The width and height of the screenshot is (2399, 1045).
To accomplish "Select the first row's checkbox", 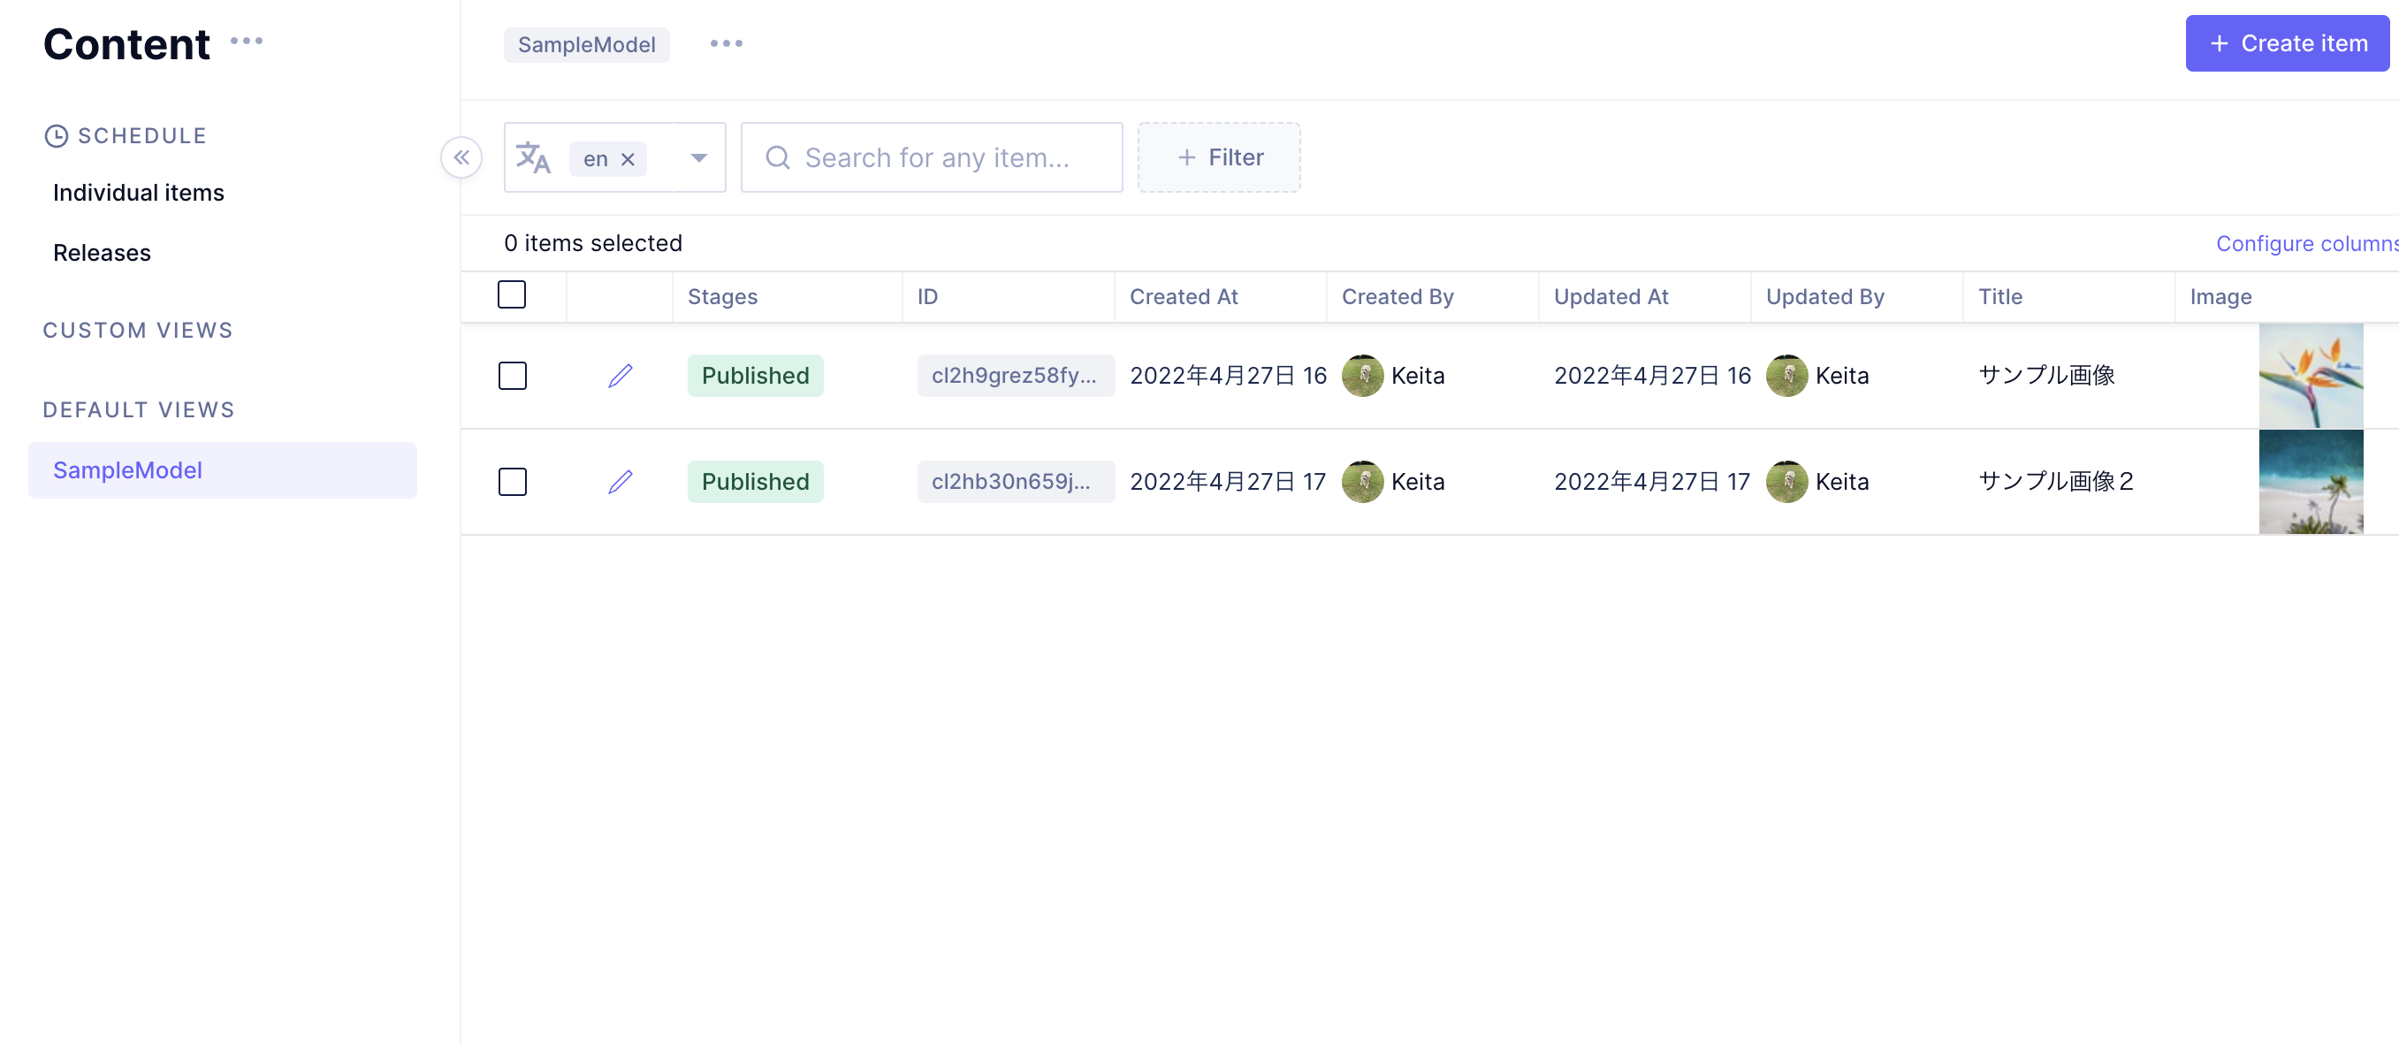I will coord(512,376).
